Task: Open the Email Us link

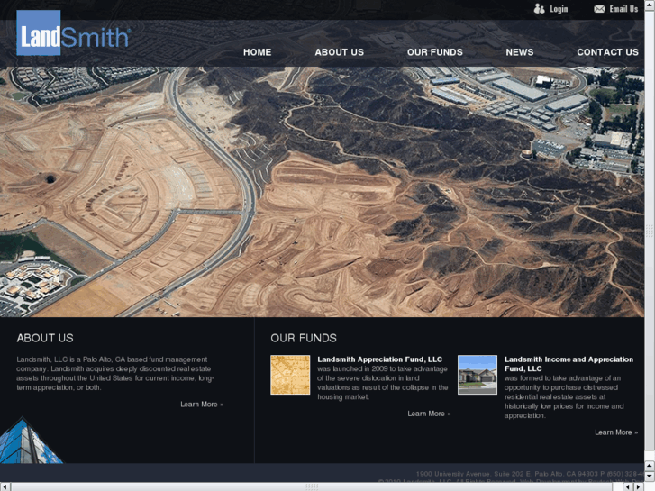Action: pos(623,9)
